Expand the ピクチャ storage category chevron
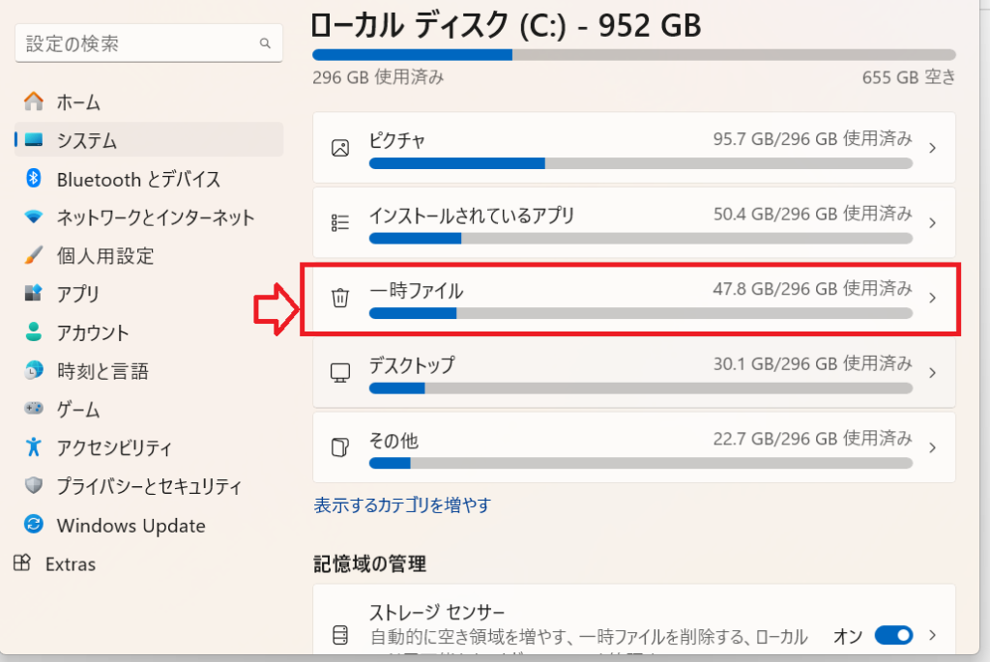Screen dimensions: 990x662 click(932, 149)
